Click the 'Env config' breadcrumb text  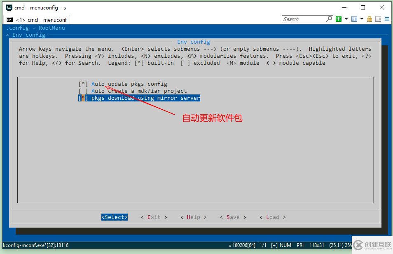pyautogui.click(x=29, y=35)
